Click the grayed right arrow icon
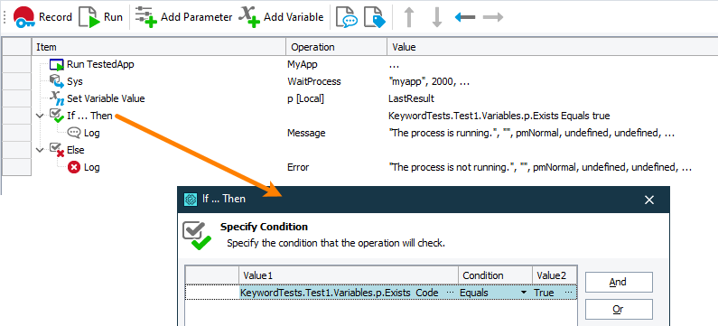 click(x=493, y=17)
